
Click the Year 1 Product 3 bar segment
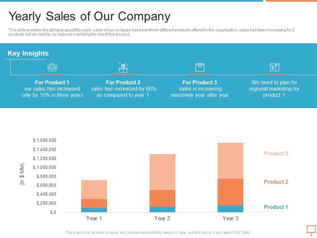point(94,189)
